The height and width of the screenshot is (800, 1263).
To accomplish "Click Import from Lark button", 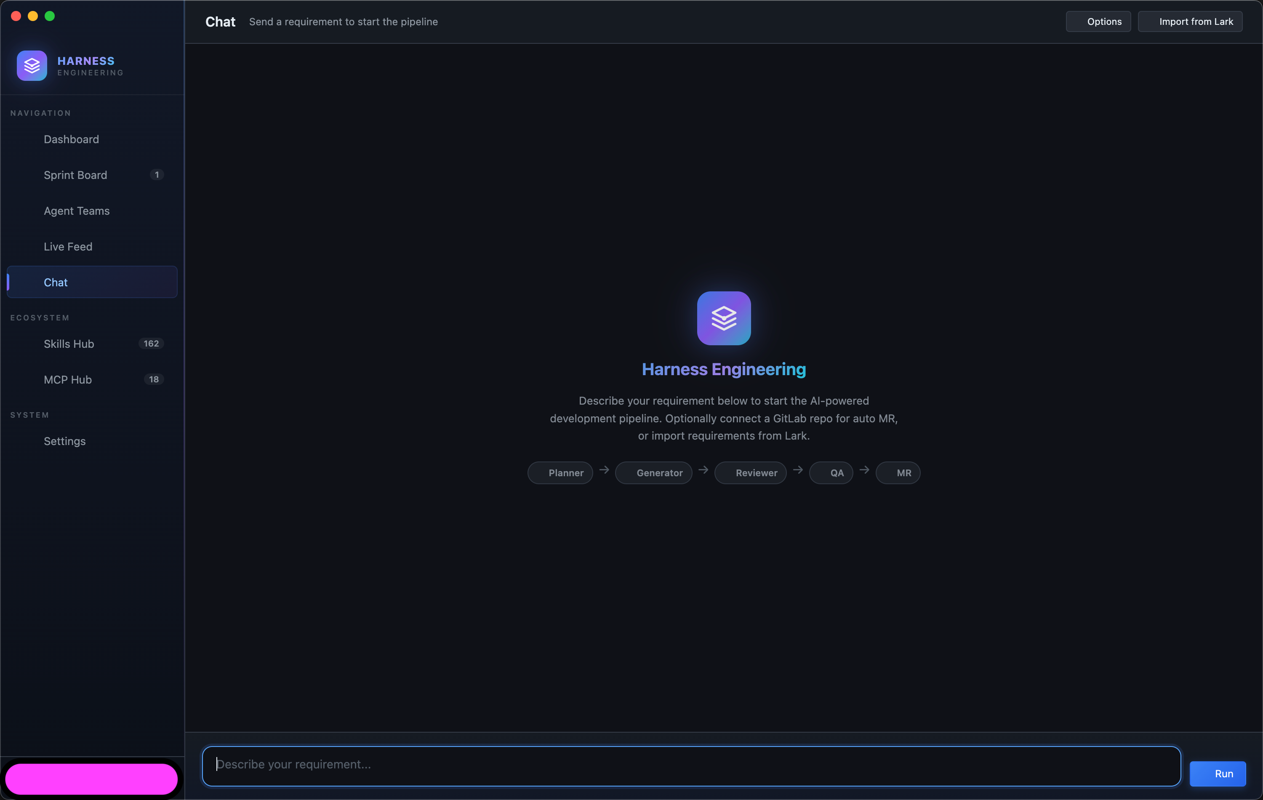I will [x=1190, y=21].
